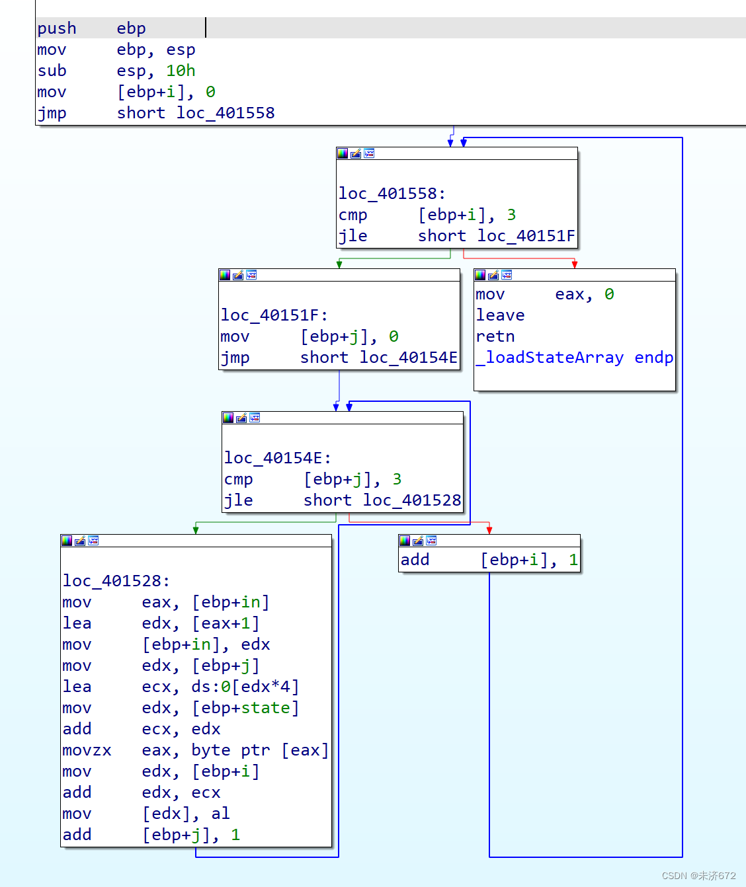Click the 'leave' instruction
The image size is (746, 887).
501,315
